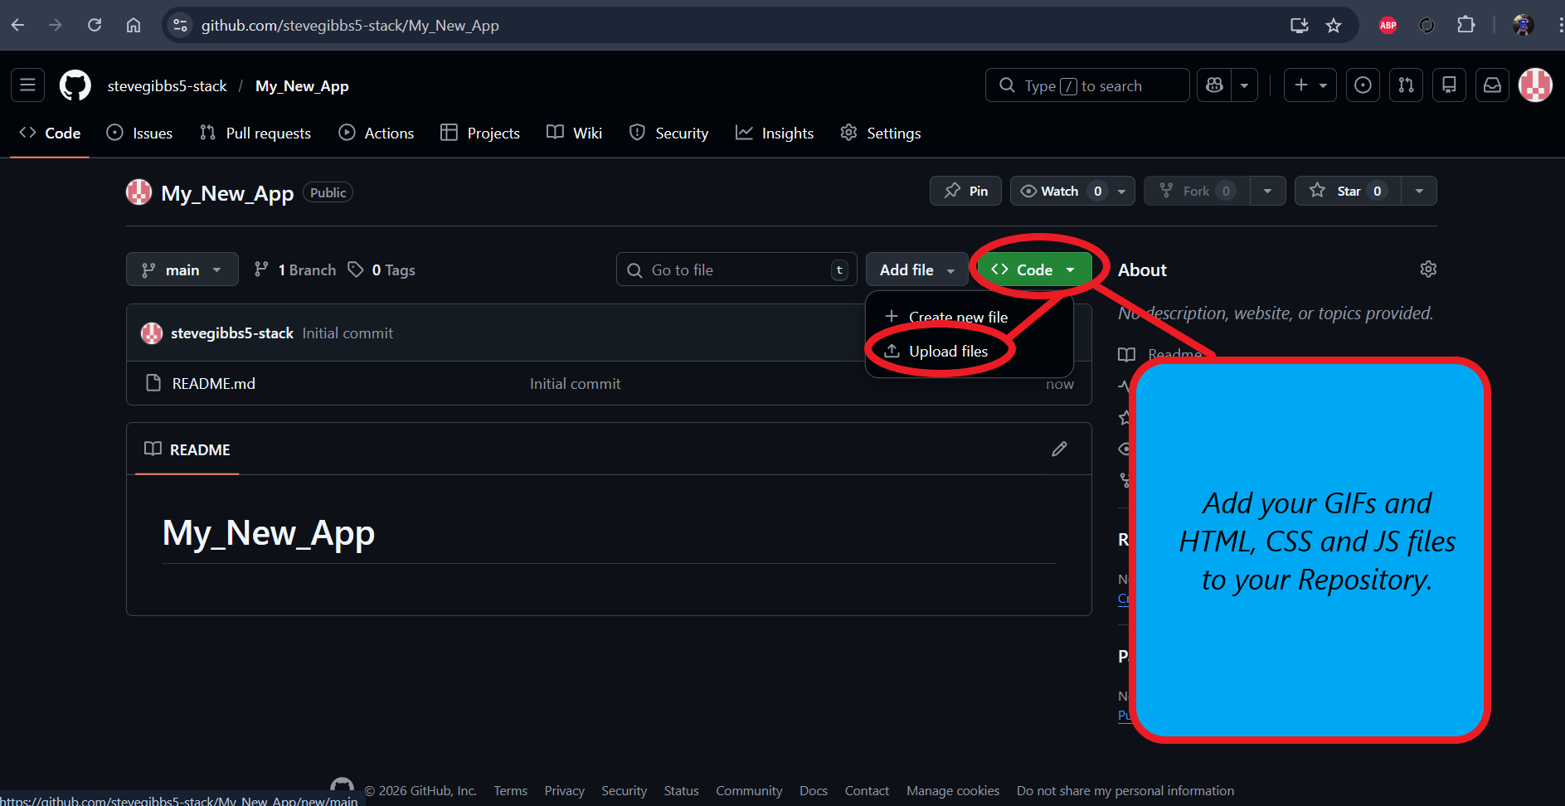Viewport: 1565px width, 806px height.
Task: Edit the README with the pencil icon
Action: click(1059, 449)
